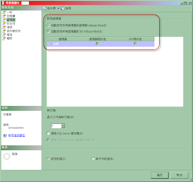Select the 執行中的值(R) radio button
The image size is (193, 182).
[x=93, y=159]
